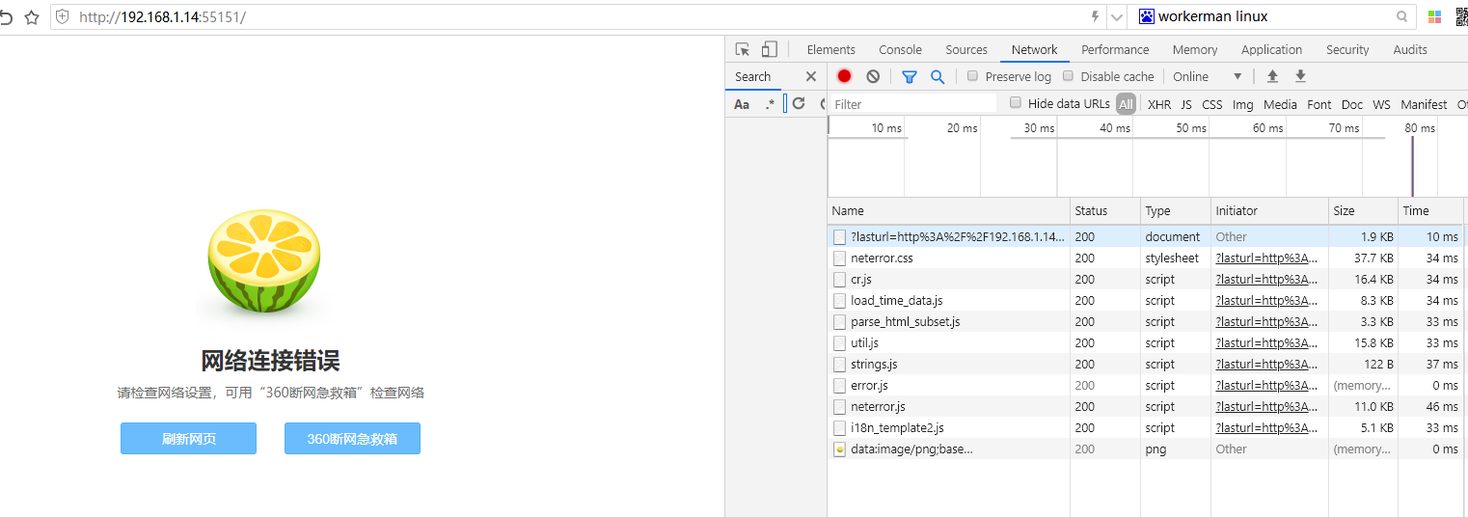
Task: Check Hide data URLs
Action: pyautogui.click(x=1015, y=103)
